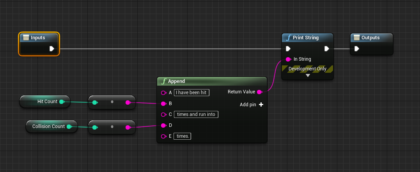Add a pin to the Append node
The height and width of the screenshot is (172, 420).
pos(261,105)
